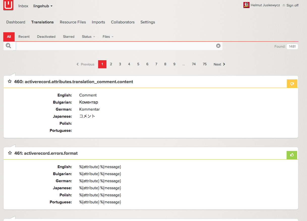Star translation 461 activerecord.errors.format
This screenshot has height=221, width=307.
(x=10, y=153)
